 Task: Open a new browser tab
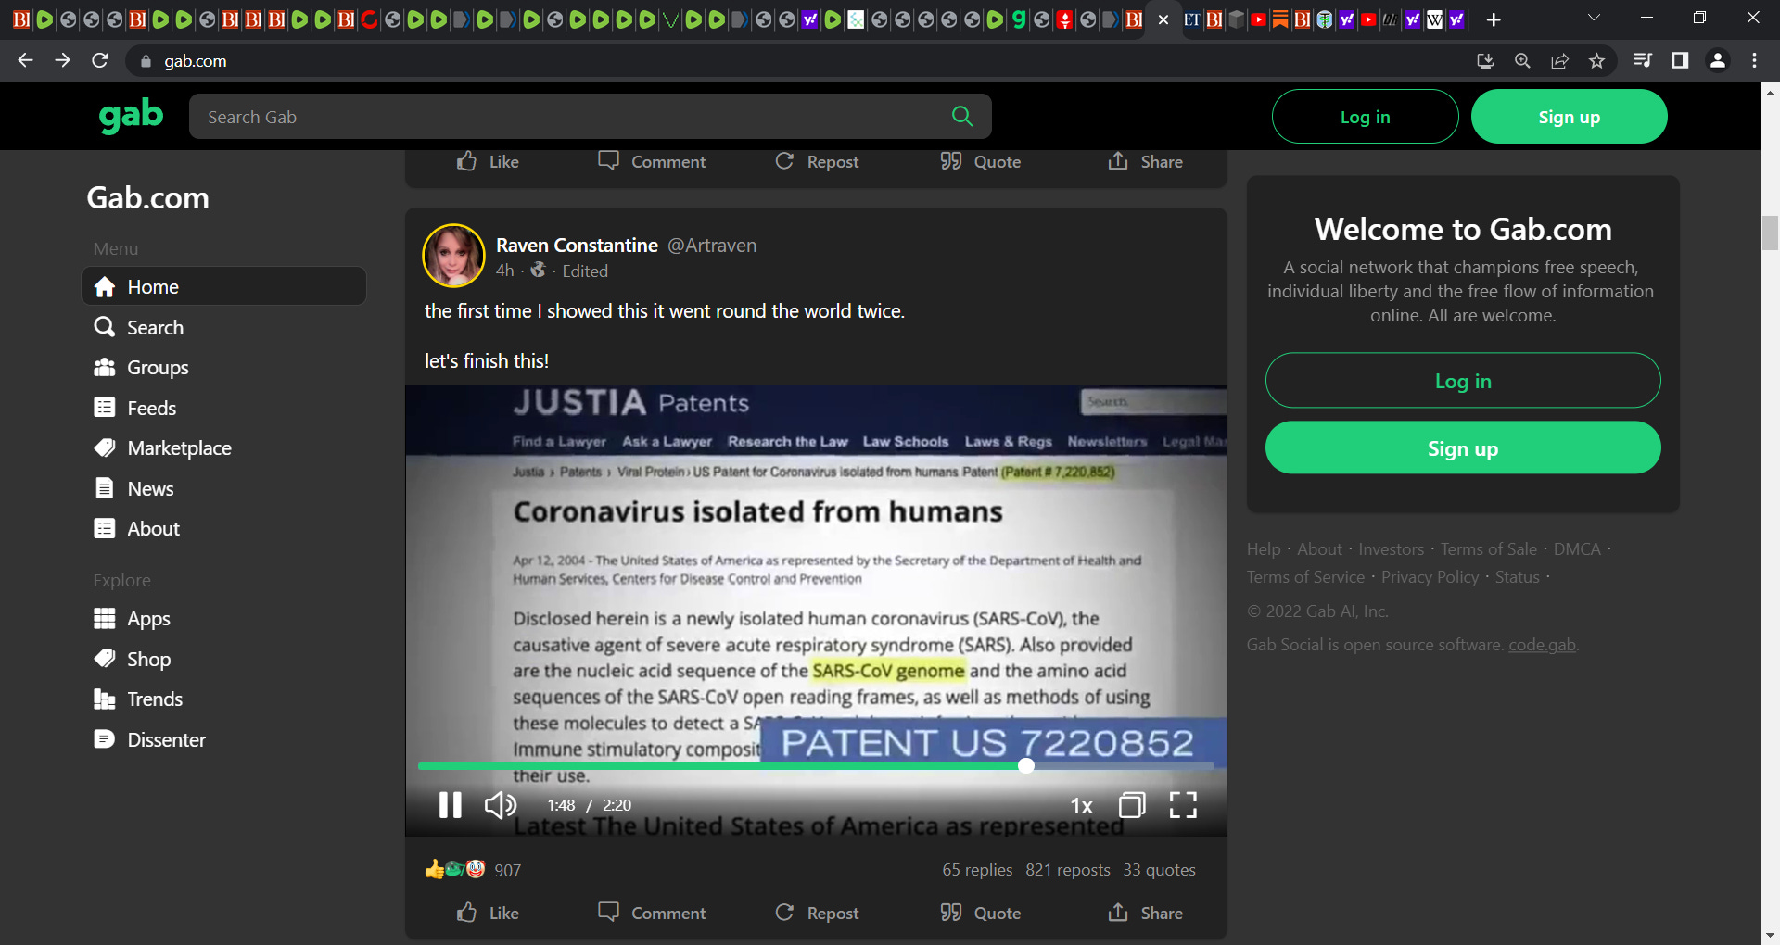tap(1494, 19)
